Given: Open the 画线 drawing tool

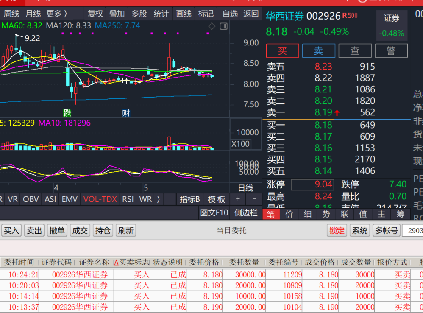Looking at the screenshot, I should tap(184, 14).
